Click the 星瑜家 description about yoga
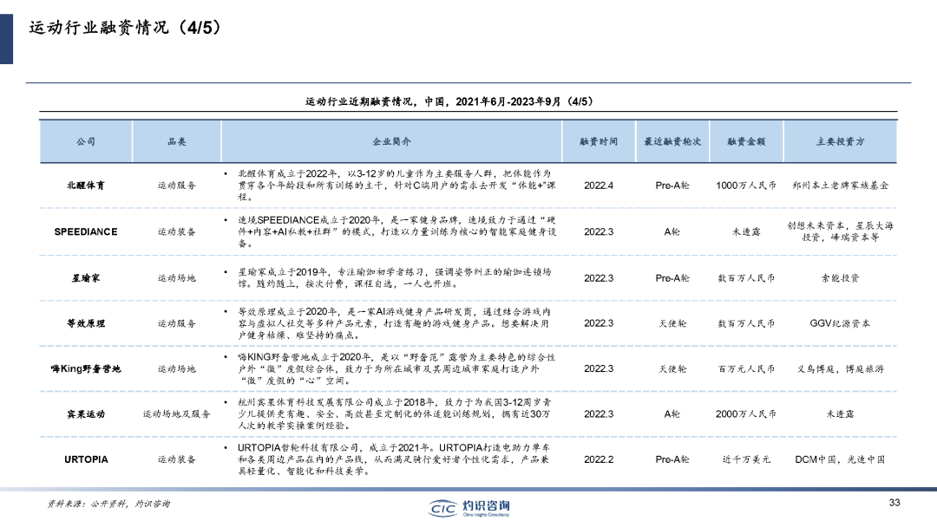Viewport: 937px width, 527px height. pyautogui.click(x=394, y=278)
